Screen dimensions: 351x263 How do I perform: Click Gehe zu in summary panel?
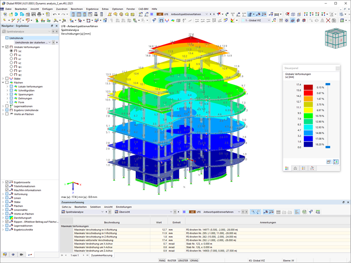pos(66,207)
